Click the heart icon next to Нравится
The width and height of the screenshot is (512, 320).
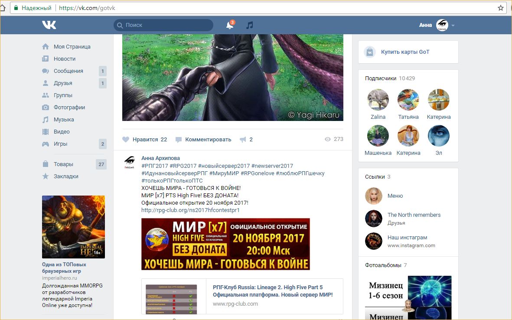[126, 140]
